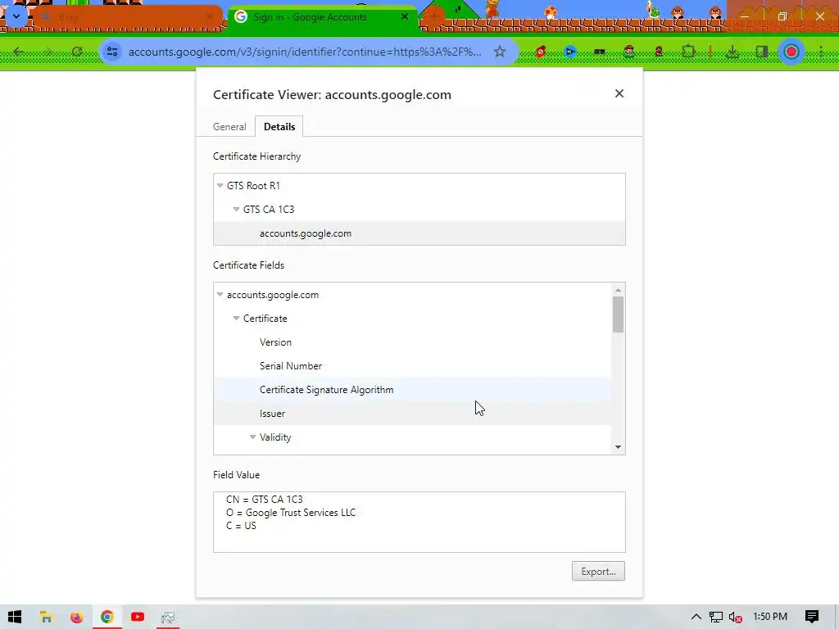
Task: Reload the current page
Action: click(77, 52)
